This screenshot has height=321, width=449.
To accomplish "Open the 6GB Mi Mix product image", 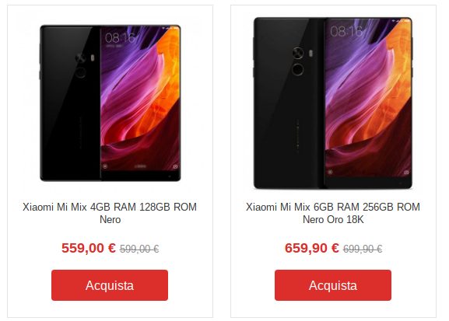I will click(333, 103).
